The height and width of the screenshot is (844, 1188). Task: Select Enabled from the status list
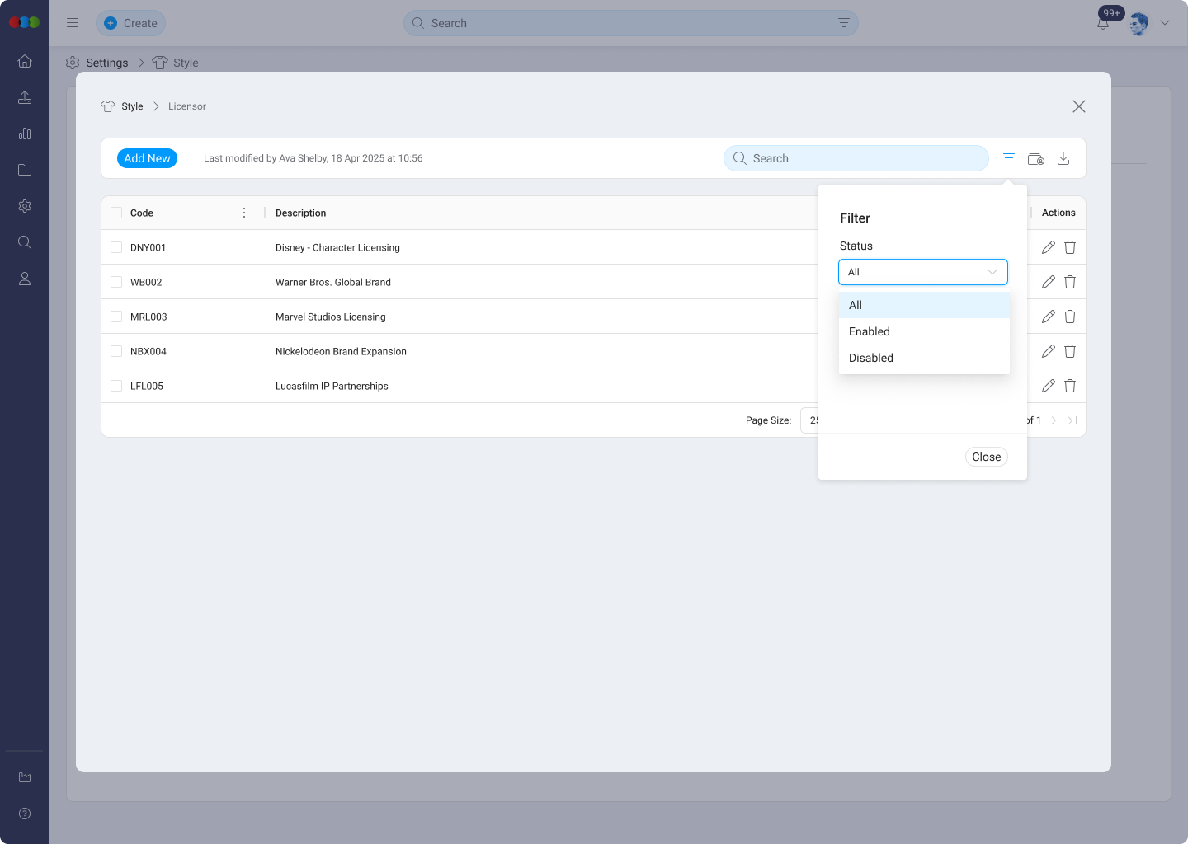coord(869,331)
